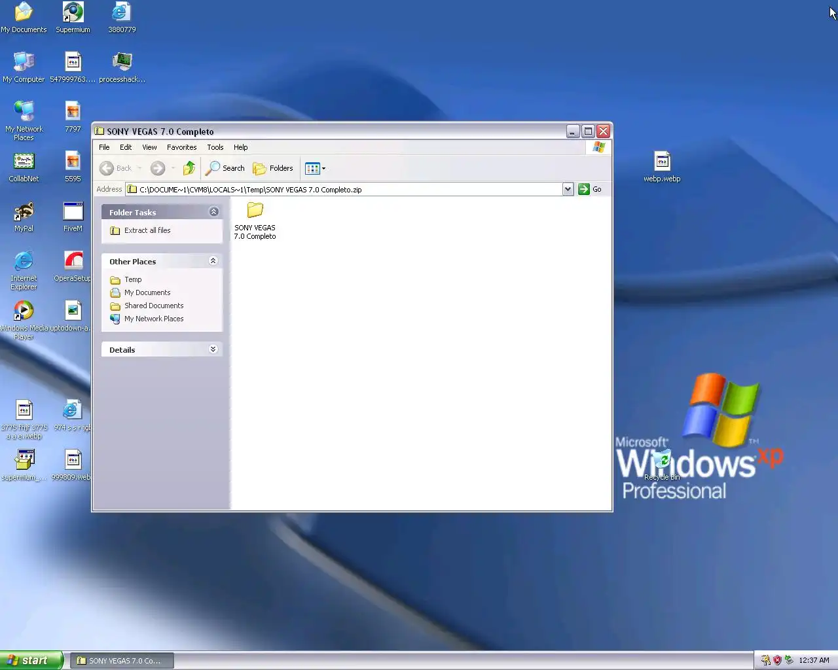Select CollabNet desktop icon
Screen dimensions: 838x670
(x=24, y=167)
